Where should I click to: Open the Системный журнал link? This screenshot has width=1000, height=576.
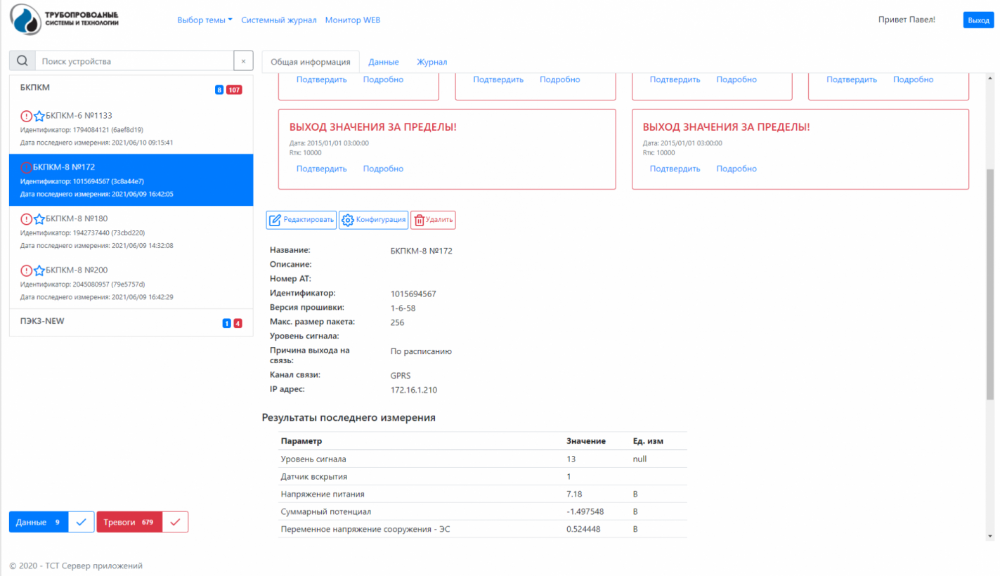pyautogui.click(x=278, y=20)
